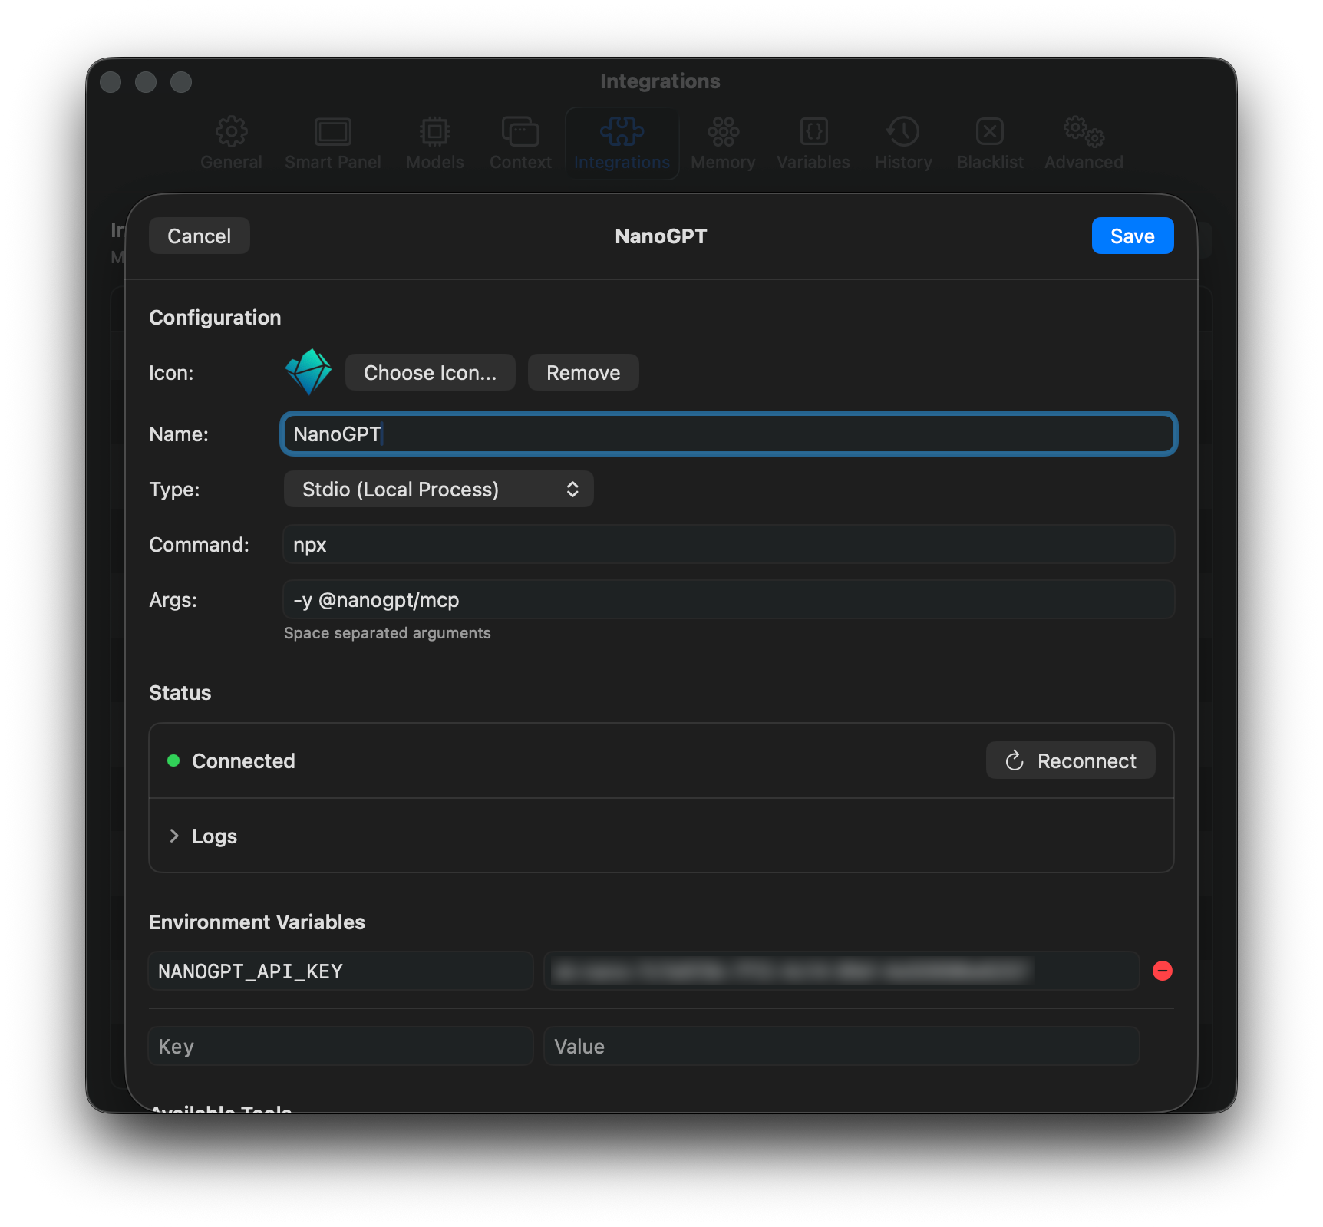Click the NanoGPT gem icon preview
The width and height of the screenshot is (1323, 1227).
[308, 371]
